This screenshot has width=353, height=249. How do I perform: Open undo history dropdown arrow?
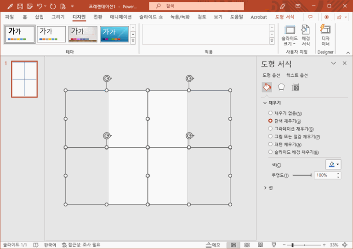45,6
